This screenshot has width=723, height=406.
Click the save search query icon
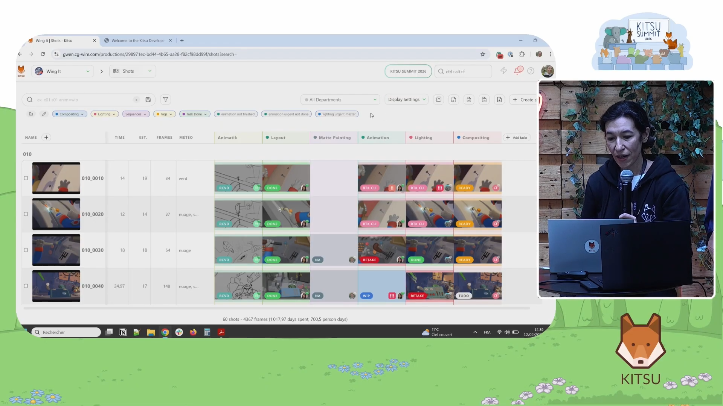(x=148, y=100)
